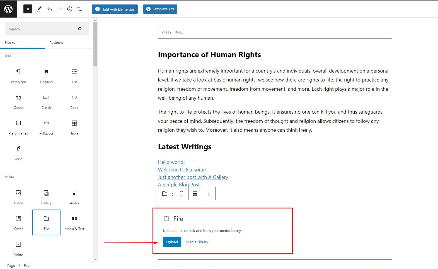Insert an Image block
Image resolution: width=438 pixels, height=269 pixels.
tap(18, 197)
